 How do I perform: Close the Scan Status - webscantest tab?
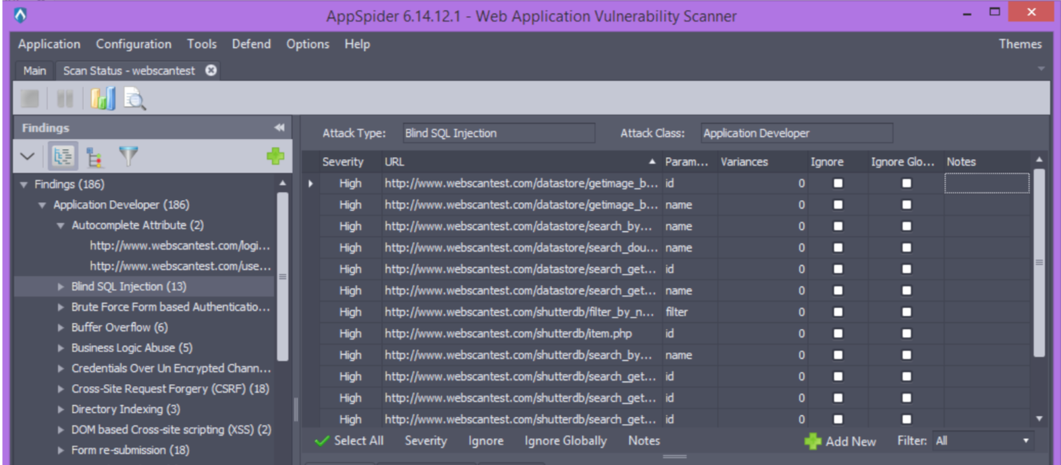click(x=211, y=70)
